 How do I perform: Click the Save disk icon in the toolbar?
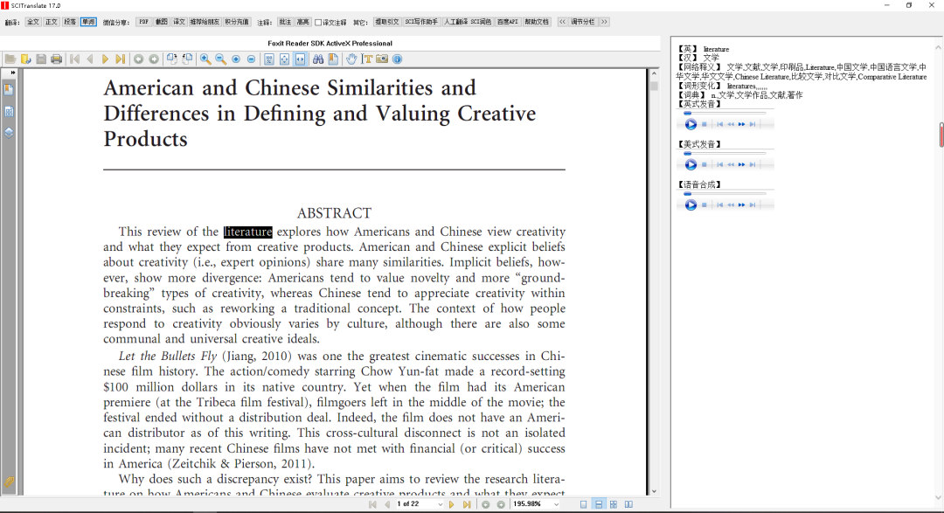click(41, 59)
